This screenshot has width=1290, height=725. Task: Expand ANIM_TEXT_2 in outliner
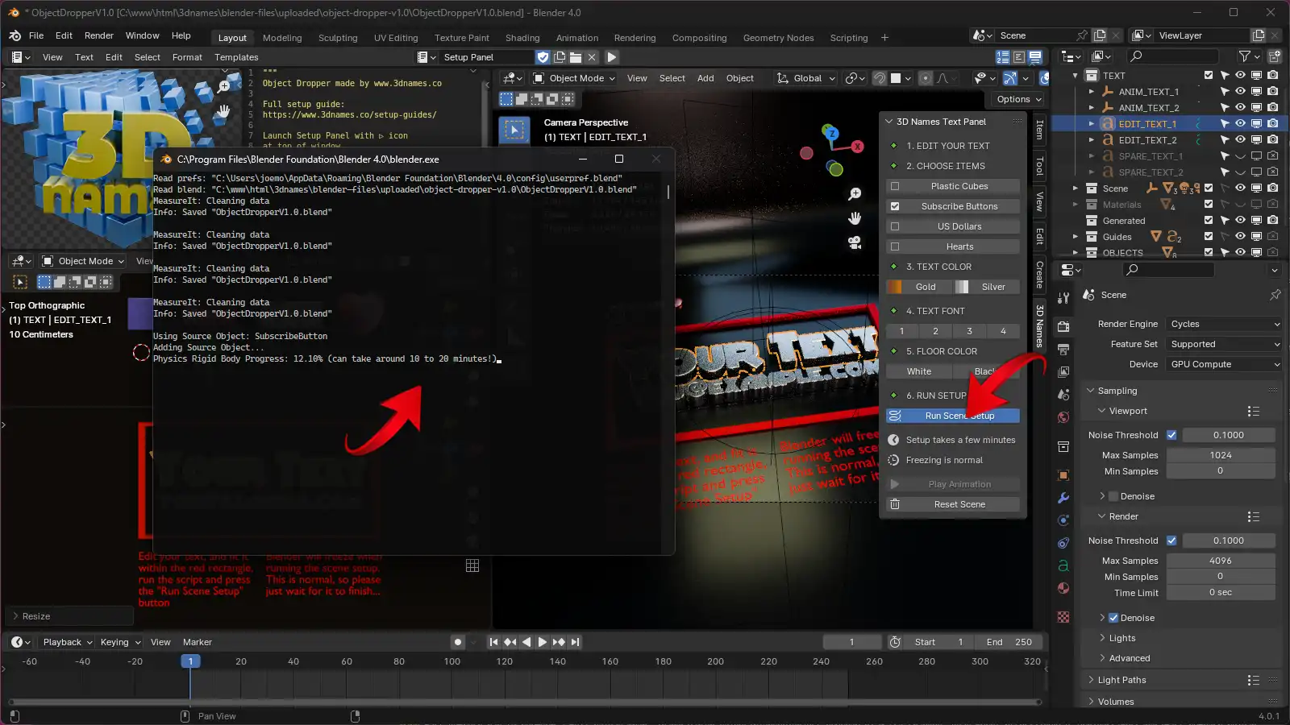(x=1092, y=108)
